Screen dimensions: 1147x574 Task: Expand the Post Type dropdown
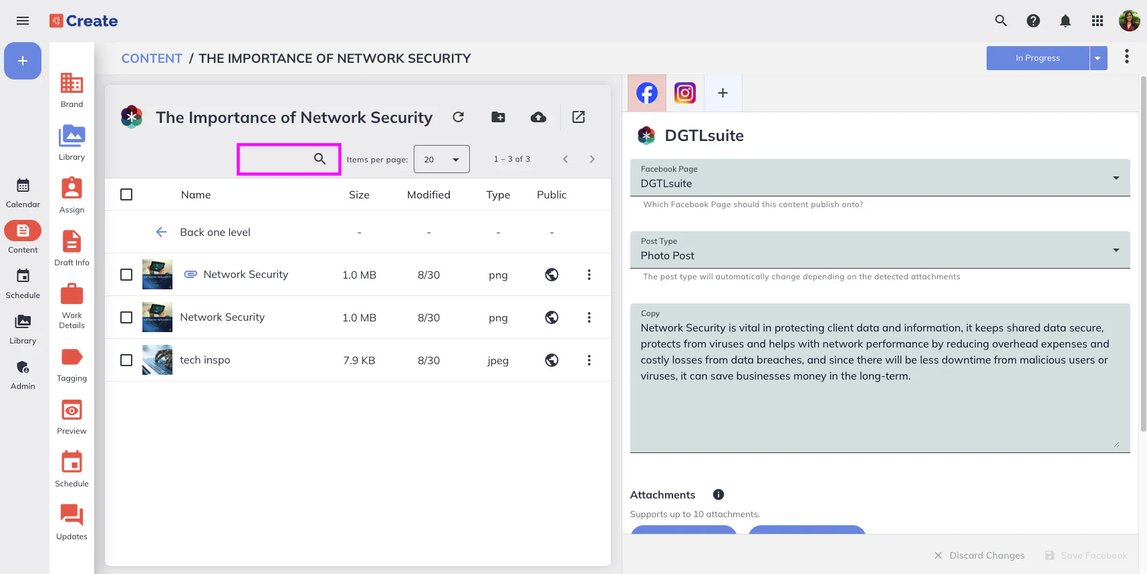coord(879,250)
